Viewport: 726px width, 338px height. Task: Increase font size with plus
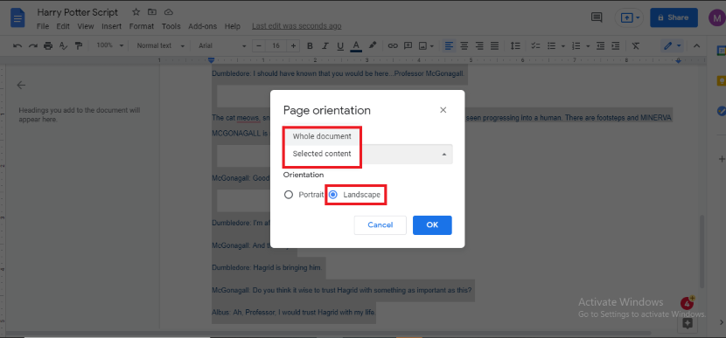293,45
